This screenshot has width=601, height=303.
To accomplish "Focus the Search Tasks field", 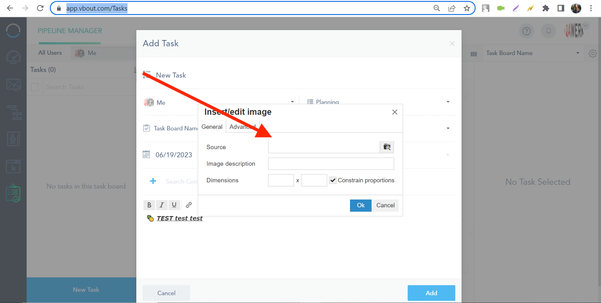I will [89, 87].
